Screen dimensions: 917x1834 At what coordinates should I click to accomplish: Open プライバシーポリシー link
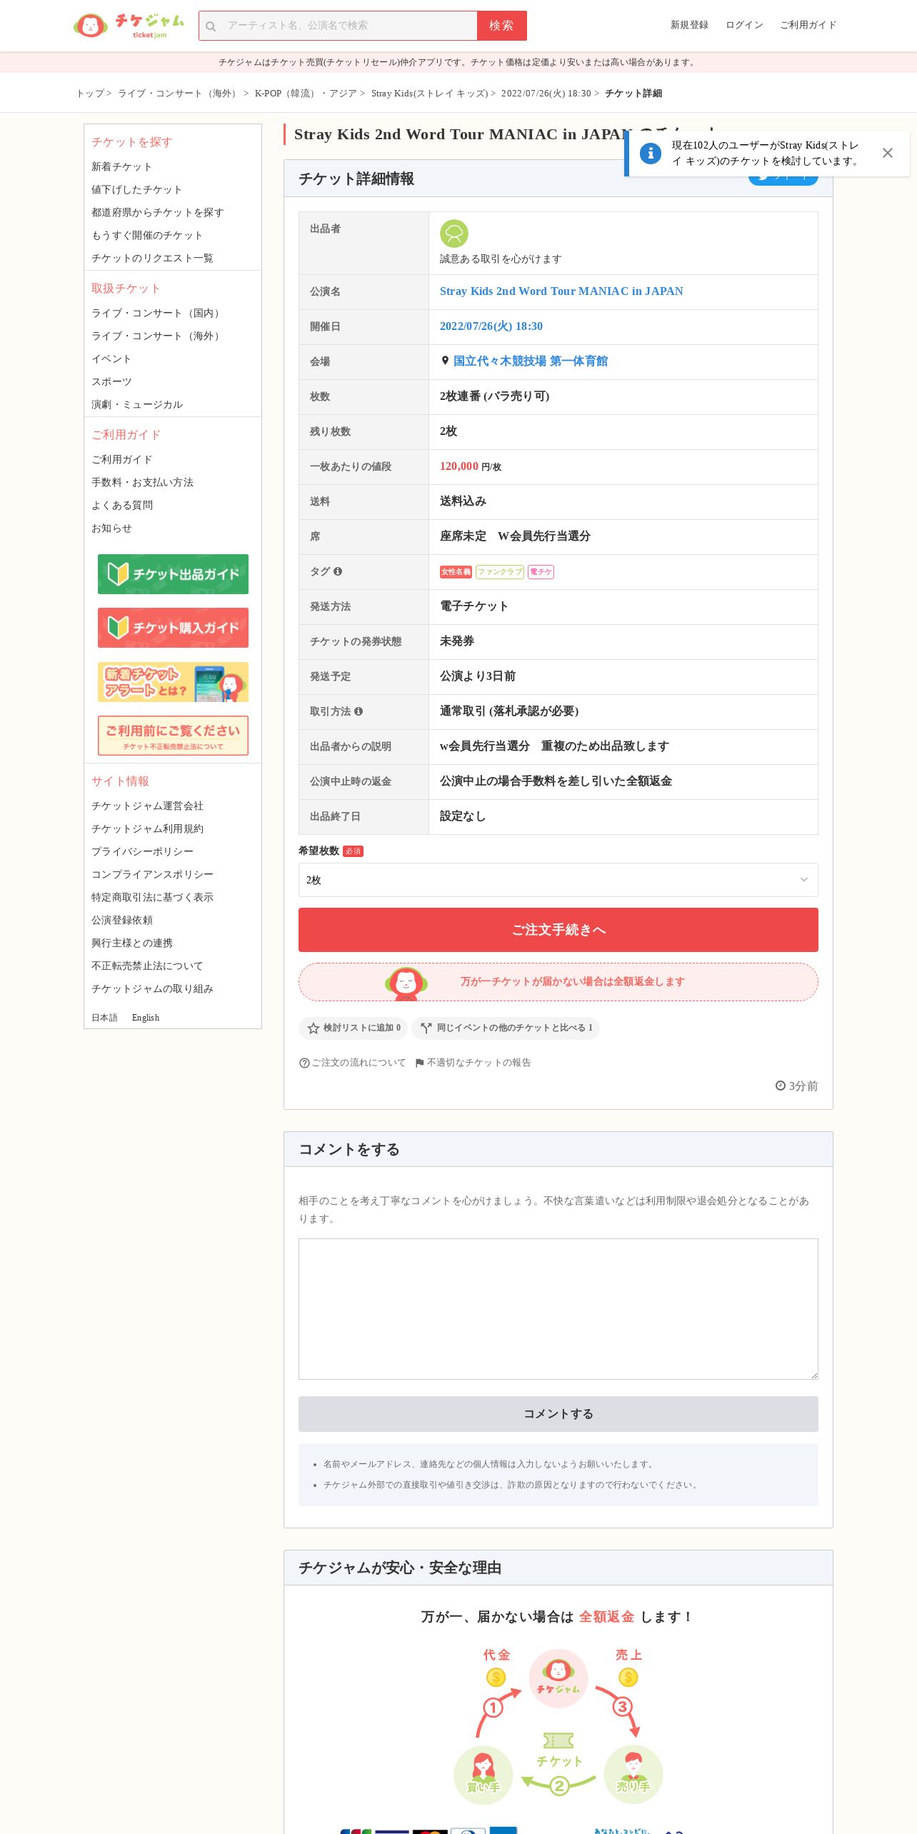142,851
